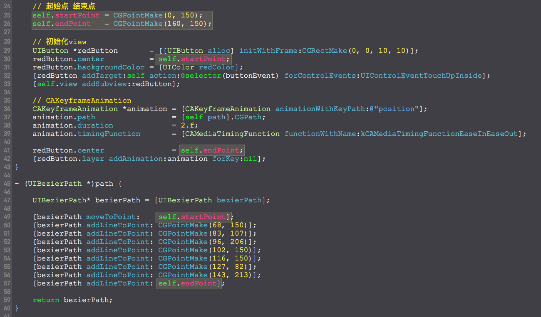The image size is (541, 317).
Task: Click line number 43 in the gutter
Action: 7,167
